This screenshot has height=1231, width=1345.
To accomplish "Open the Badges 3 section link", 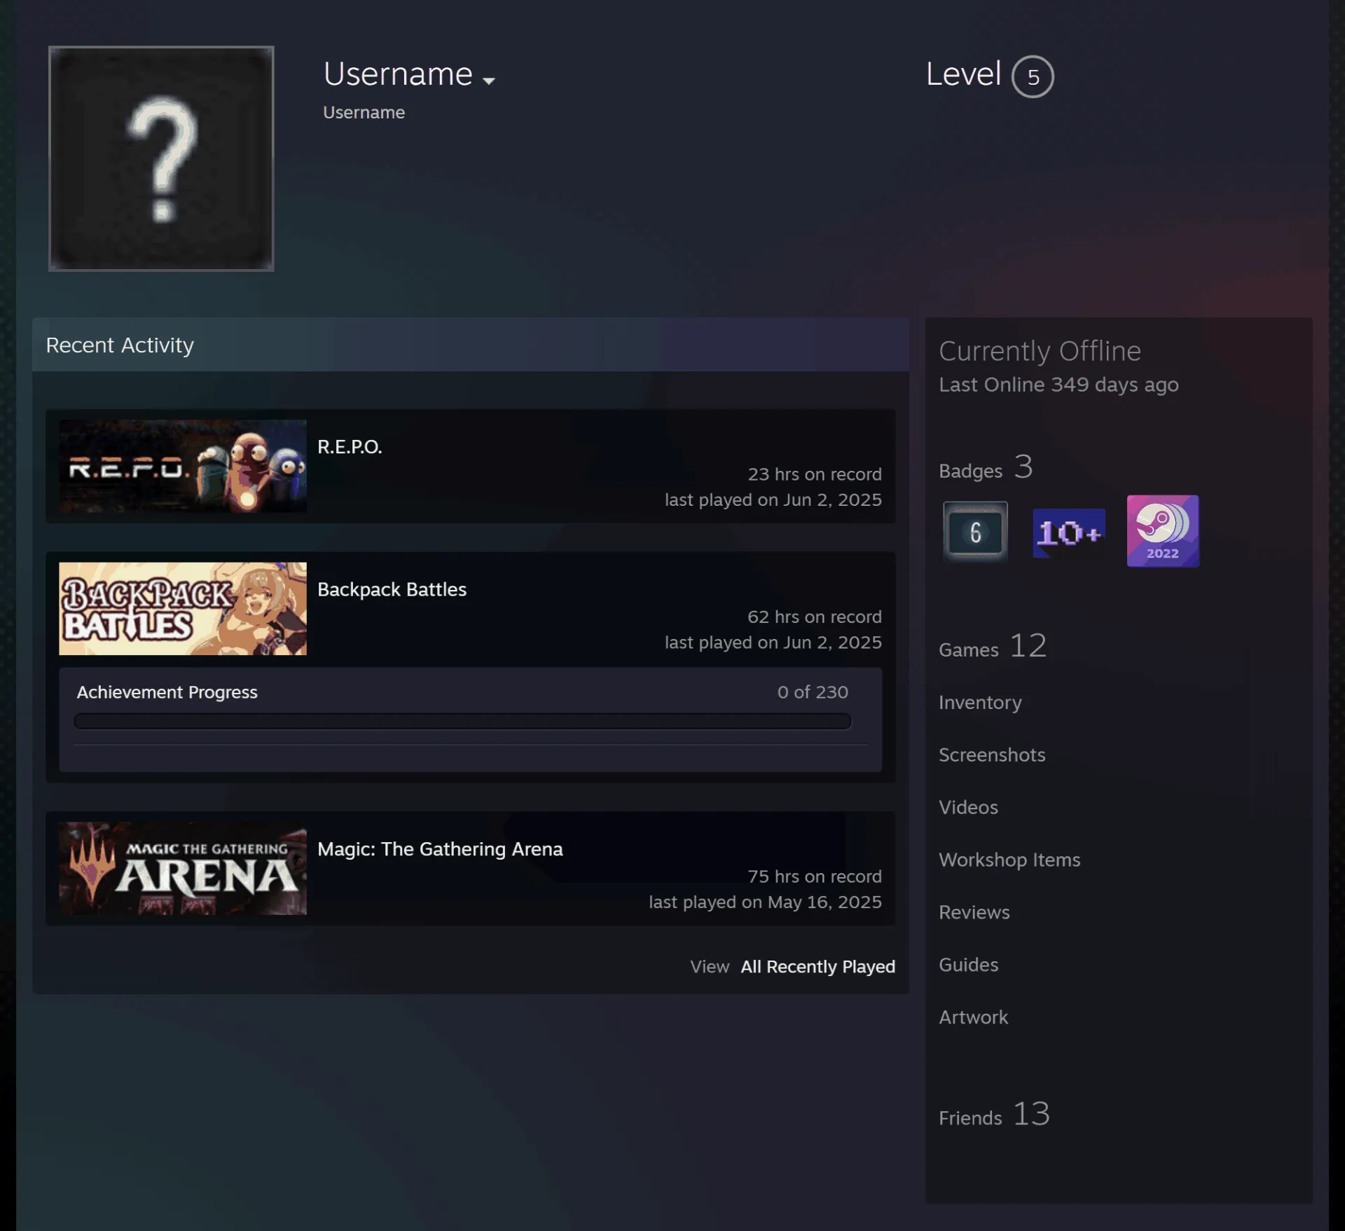I will (986, 467).
